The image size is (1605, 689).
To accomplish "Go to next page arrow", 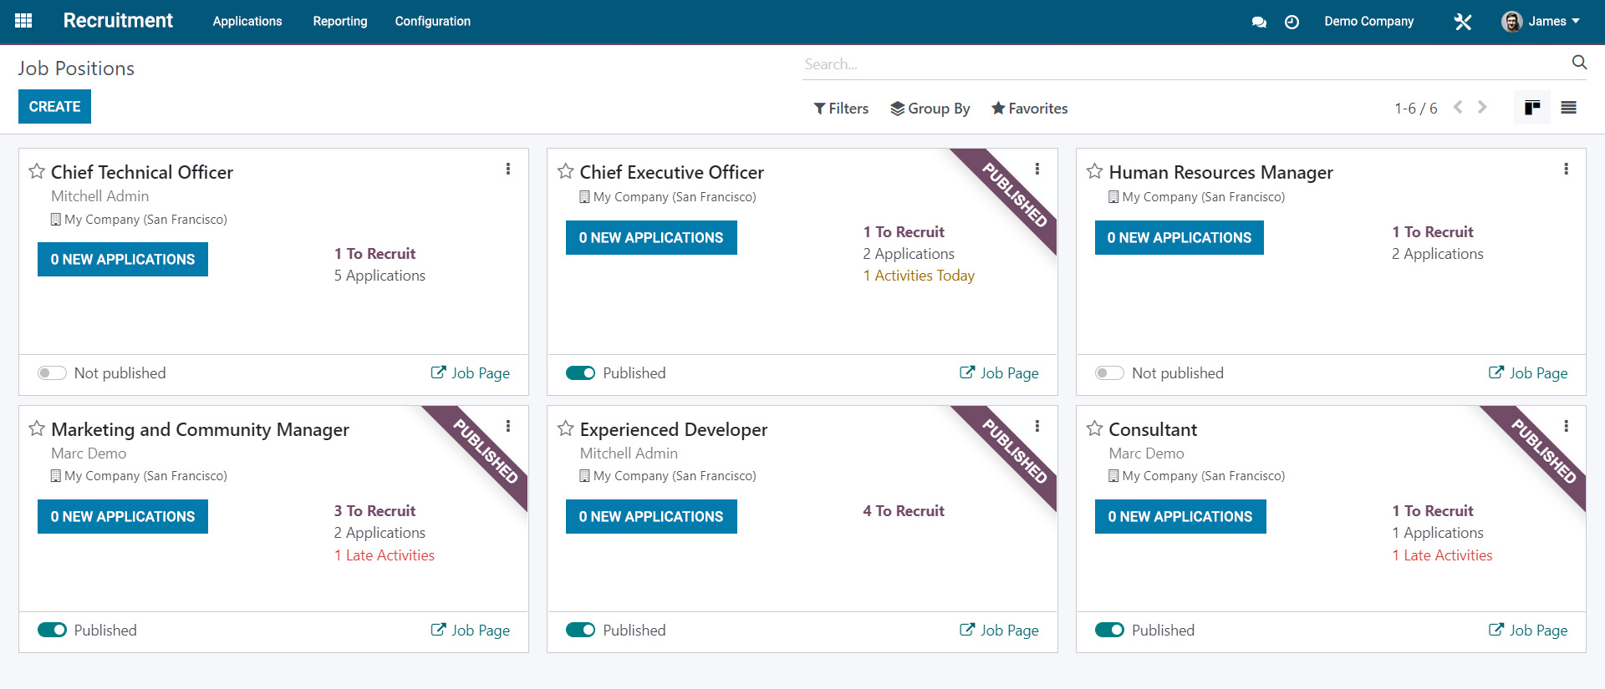I will pyautogui.click(x=1482, y=107).
